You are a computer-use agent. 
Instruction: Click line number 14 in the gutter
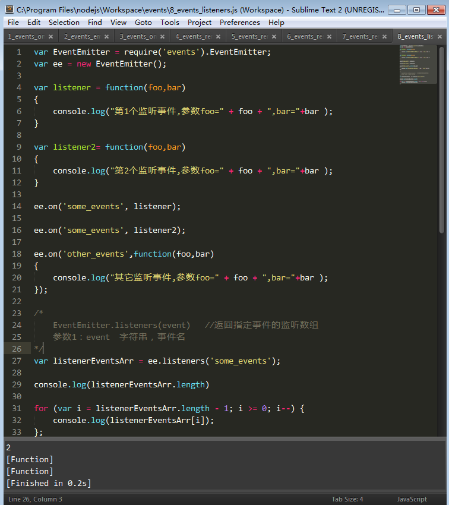[x=17, y=206]
